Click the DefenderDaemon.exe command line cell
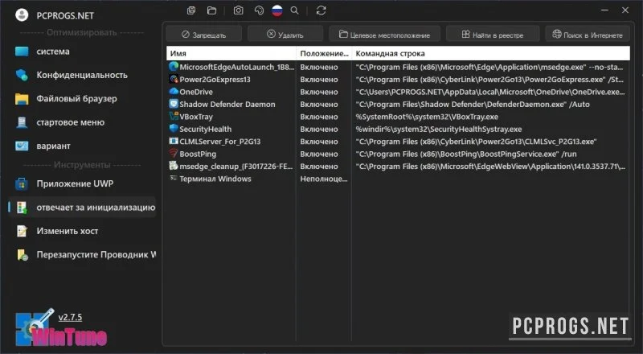The image size is (643, 354). coord(473,105)
